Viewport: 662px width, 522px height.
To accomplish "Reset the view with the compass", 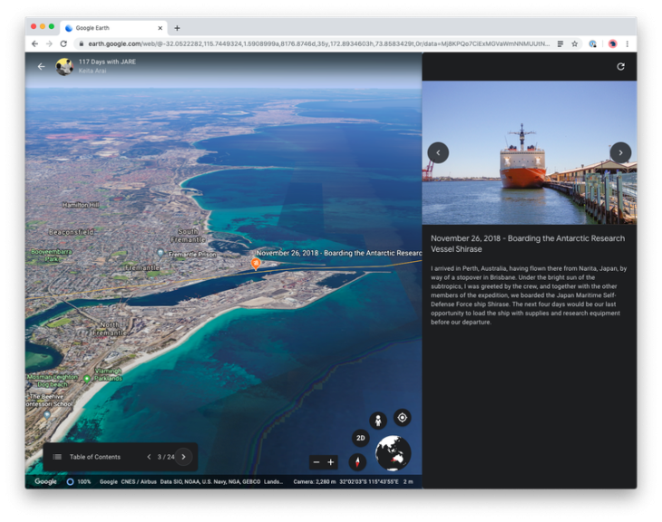I will click(357, 461).
